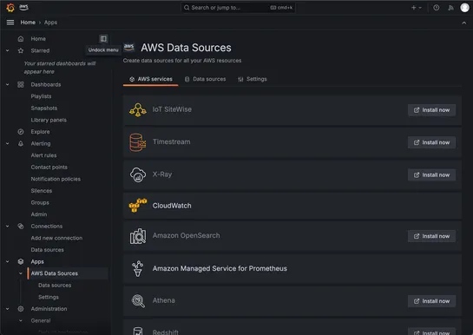Click the Grafana logo icon
The height and width of the screenshot is (335, 473).
(10, 8)
